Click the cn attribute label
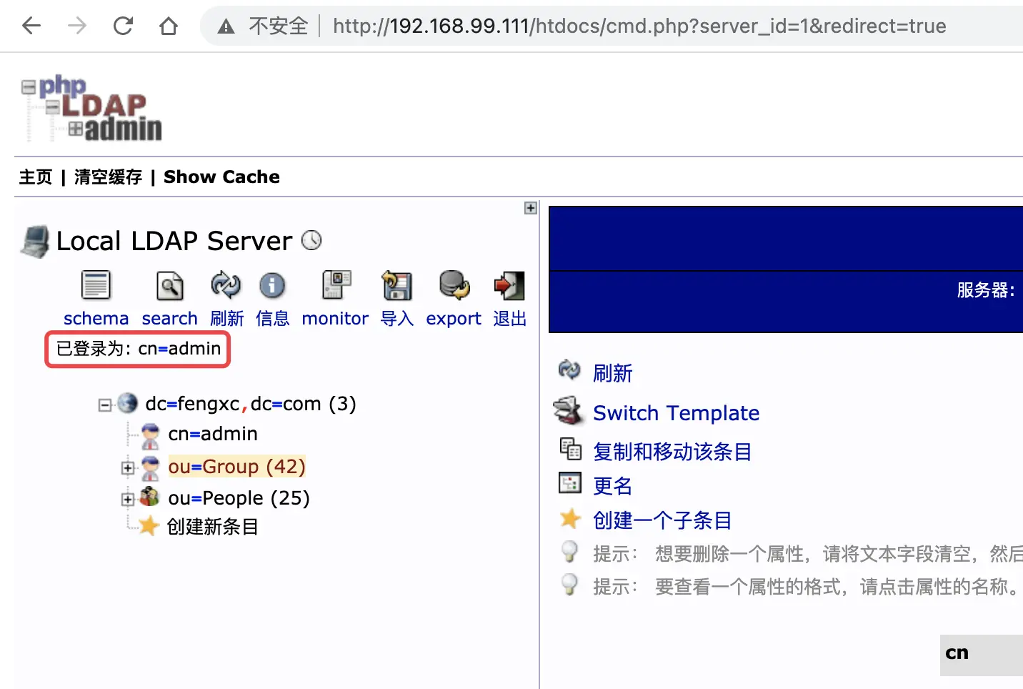The image size is (1023, 689). pyautogui.click(x=957, y=653)
